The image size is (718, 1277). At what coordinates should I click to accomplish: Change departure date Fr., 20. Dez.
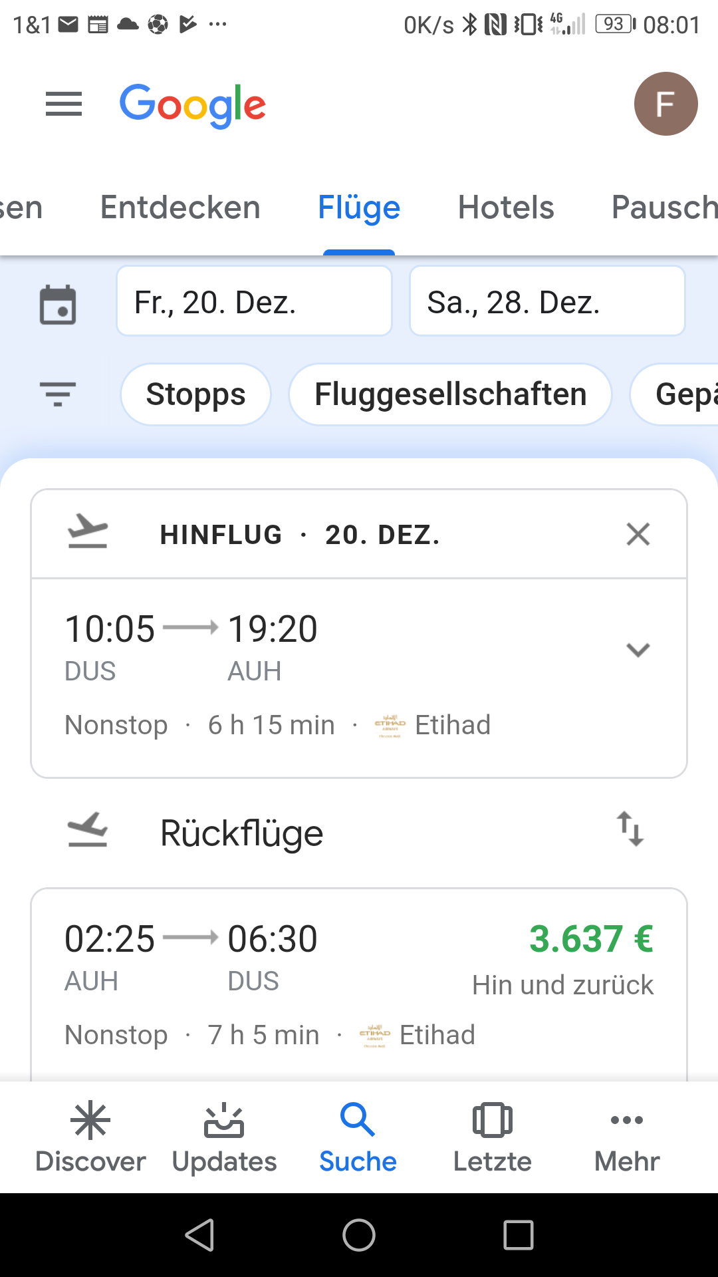click(254, 301)
